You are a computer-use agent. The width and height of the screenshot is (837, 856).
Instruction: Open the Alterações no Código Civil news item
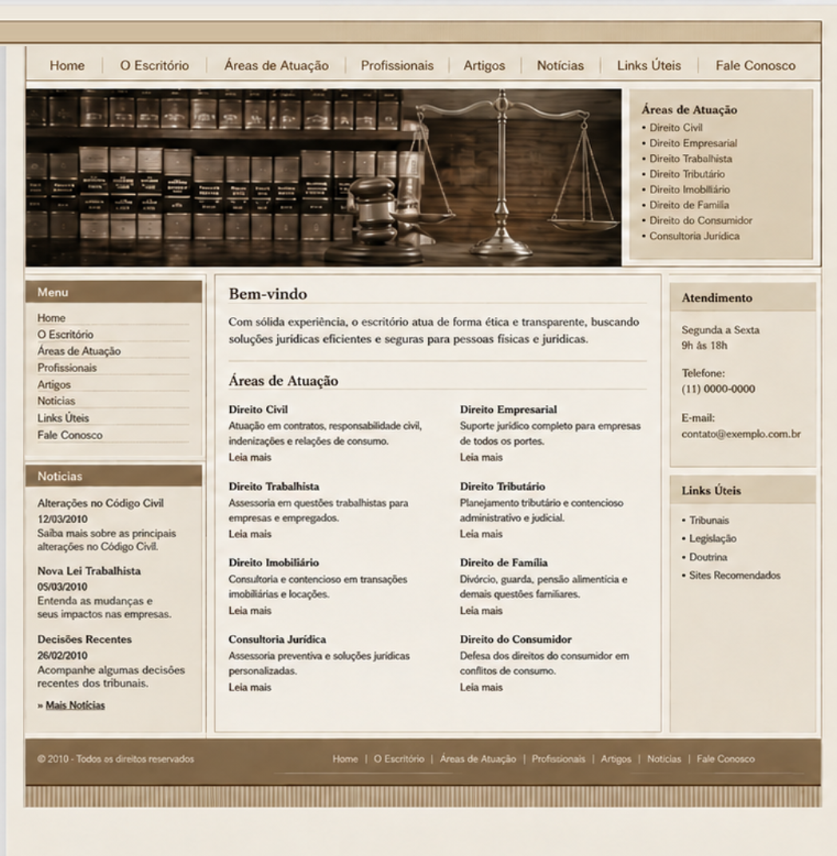101,503
